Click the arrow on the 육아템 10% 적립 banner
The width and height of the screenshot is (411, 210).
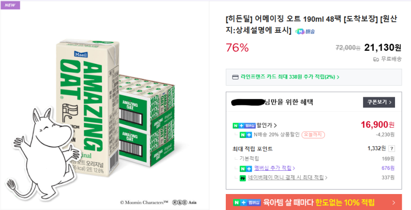click(x=393, y=202)
